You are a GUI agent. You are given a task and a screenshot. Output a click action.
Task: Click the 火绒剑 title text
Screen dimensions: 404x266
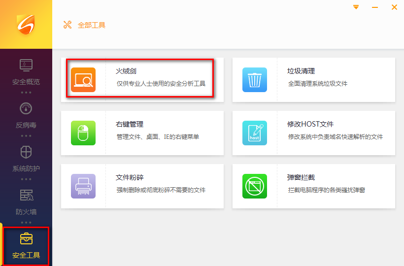pos(126,71)
